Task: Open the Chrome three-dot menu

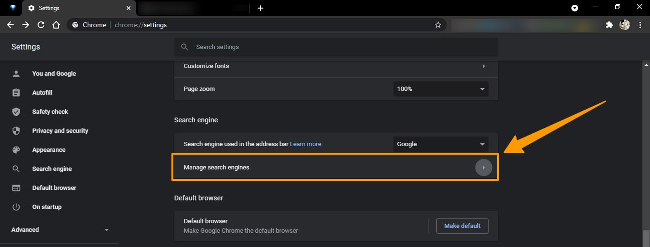Action: (641, 25)
